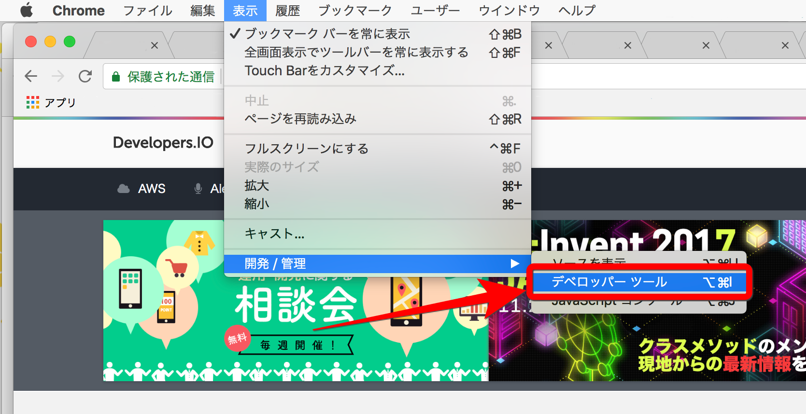Select 拡大 to zoom in
Image resolution: width=806 pixels, height=414 pixels.
[378, 186]
